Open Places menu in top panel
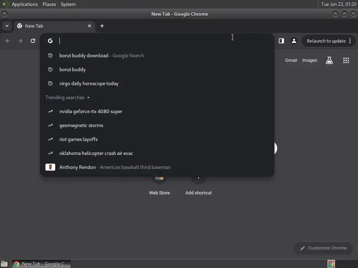The width and height of the screenshot is (358, 268). pos(49,4)
